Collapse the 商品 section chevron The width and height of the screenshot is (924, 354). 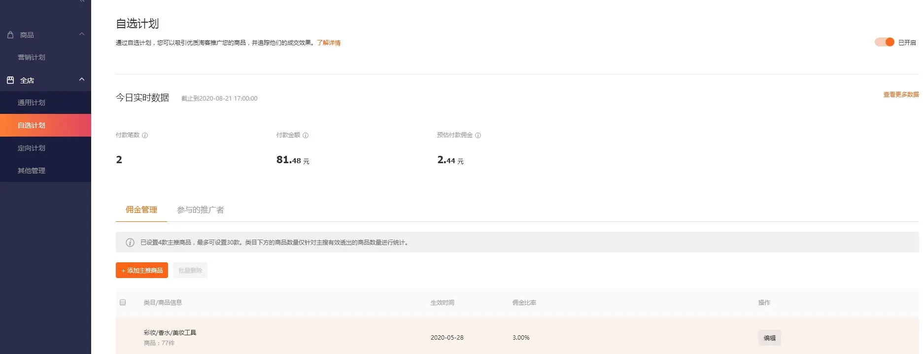(x=82, y=34)
